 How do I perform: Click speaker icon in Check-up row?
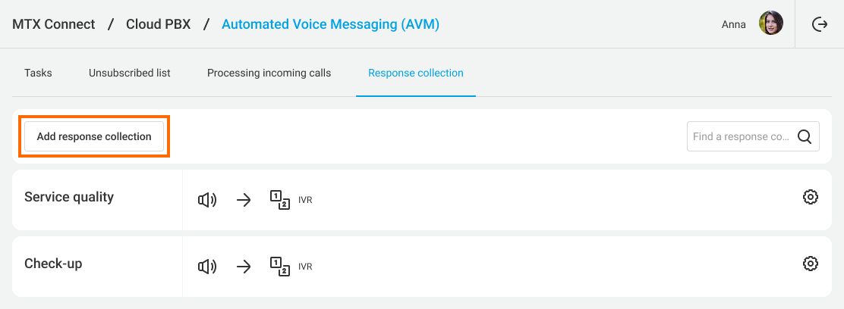[x=207, y=267]
